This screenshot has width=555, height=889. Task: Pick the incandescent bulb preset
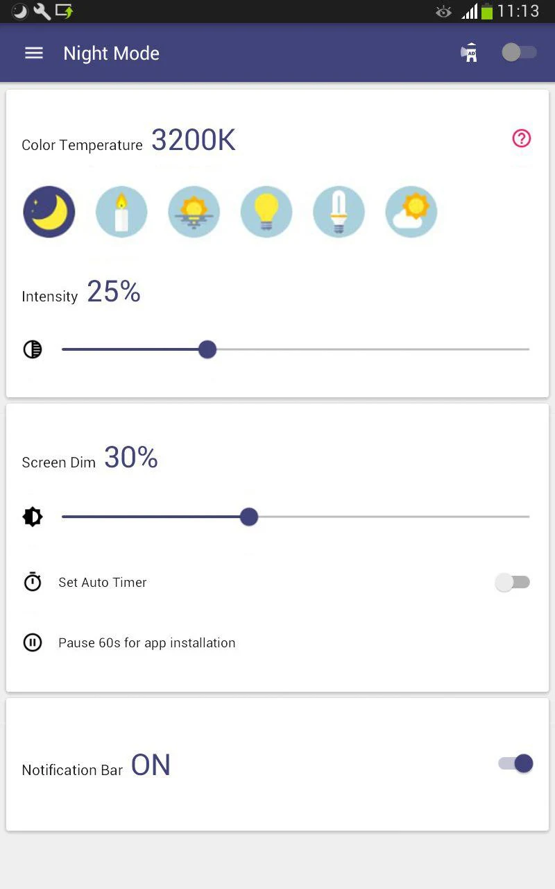click(266, 212)
